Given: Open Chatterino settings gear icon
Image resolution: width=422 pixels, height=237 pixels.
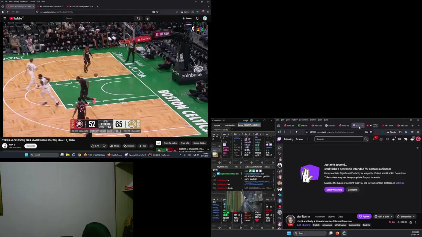Looking at the screenshot, I should 252,120.
